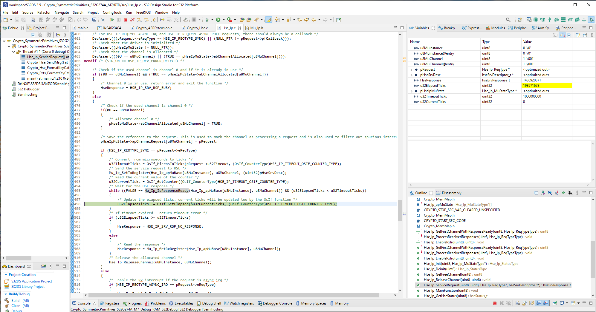Toggle breakpoint marker on line 498
The height and width of the screenshot is (312, 596).
(x=72, y=204)
